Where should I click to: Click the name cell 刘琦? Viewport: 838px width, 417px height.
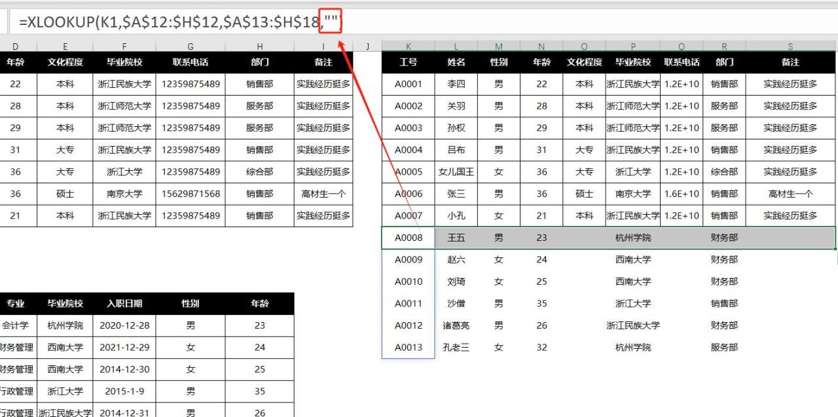pos(456,281)
